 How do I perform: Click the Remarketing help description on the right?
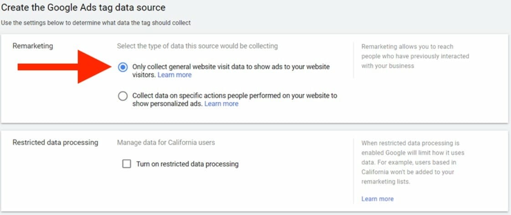point(415,56)
